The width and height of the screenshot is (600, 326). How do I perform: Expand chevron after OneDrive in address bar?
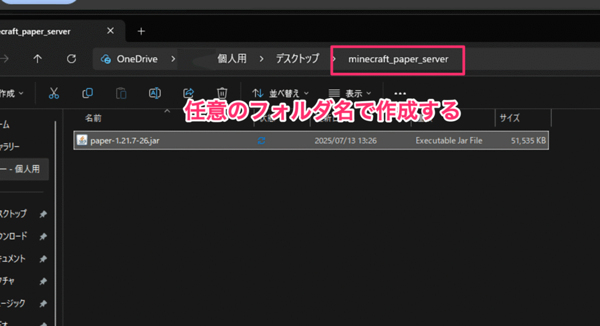[x=173, y=59]
